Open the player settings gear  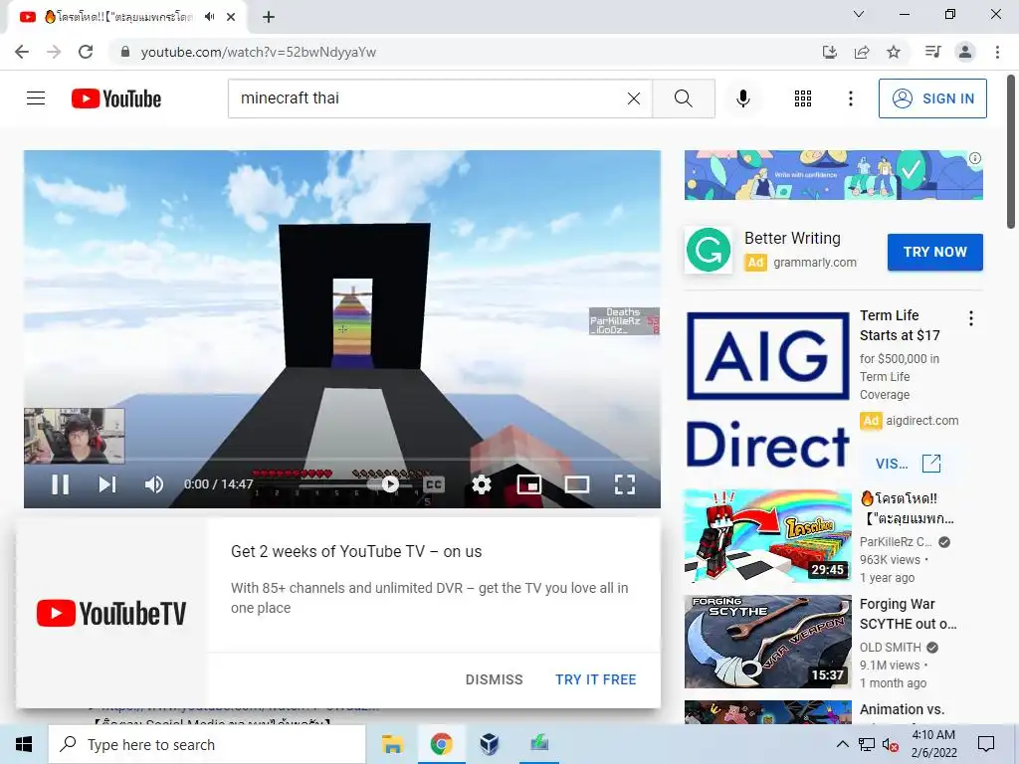(482, 484)
